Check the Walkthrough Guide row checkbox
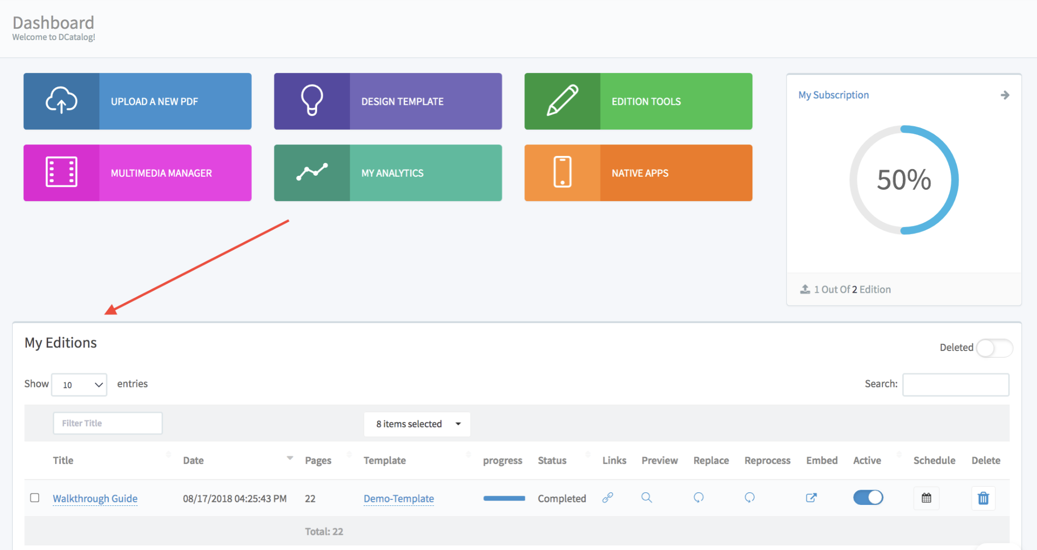The width and height of the screenshot is (1037, 550). coord(35,498)
